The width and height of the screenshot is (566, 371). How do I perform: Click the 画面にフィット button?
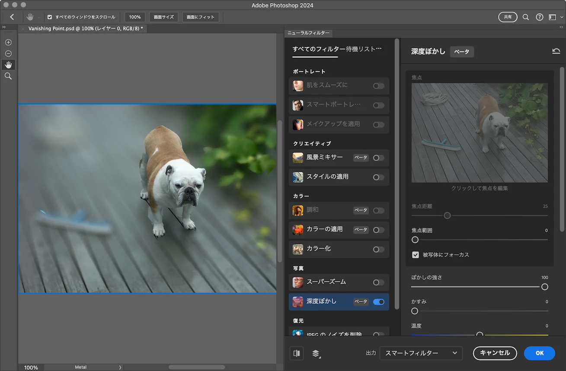pos(201,17)
